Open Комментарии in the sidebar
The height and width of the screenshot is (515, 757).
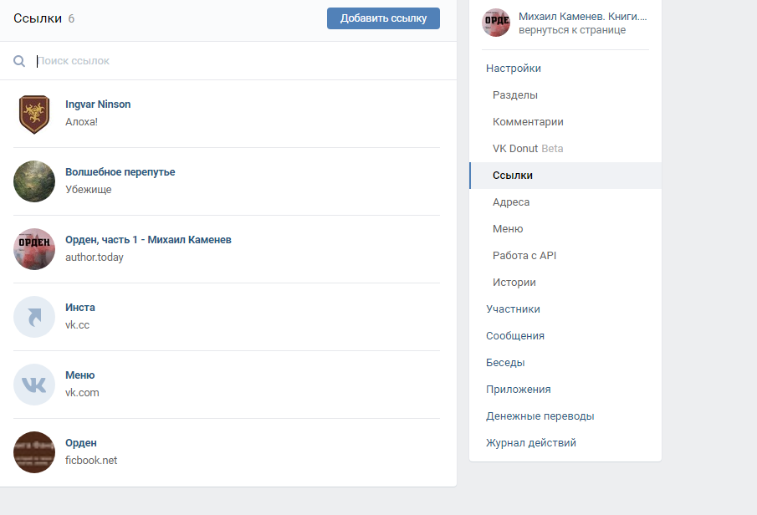coord(528,122)
